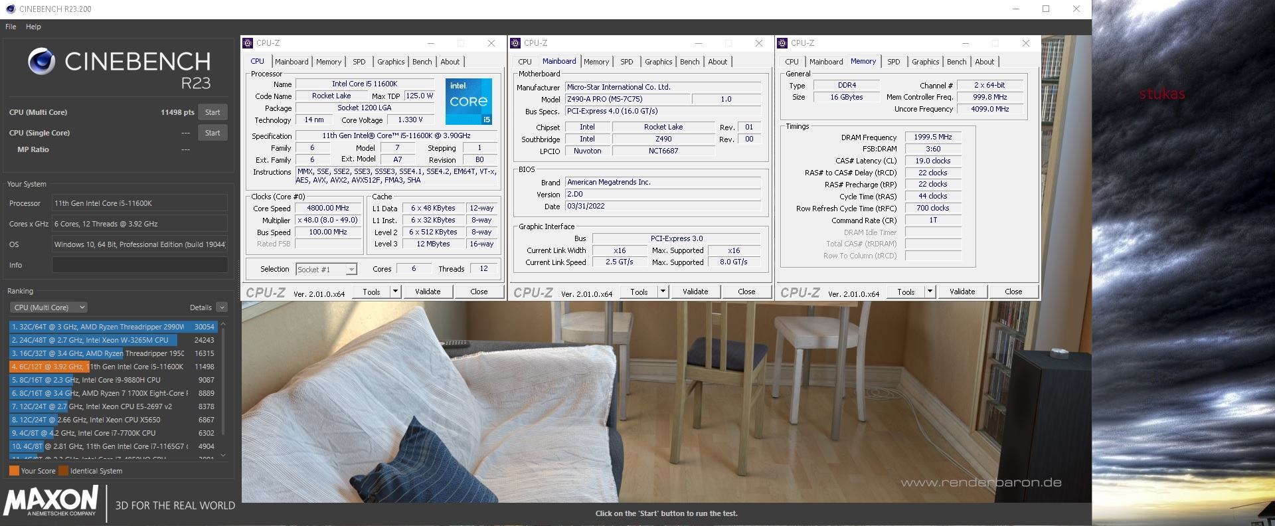This screenshot has width=1275, height=526.
Task: Click Validate in first CPU-Z window
Action: (428, 292)
